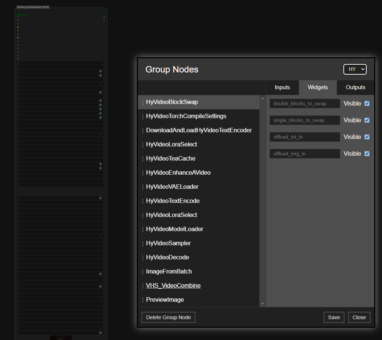Screen dimensions: 382x340
Task: Click the offload_img_in name field
Action: pyautogui.click(x=305, y=154)
